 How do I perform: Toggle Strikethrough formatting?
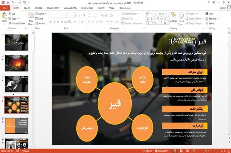pos(66,22)
